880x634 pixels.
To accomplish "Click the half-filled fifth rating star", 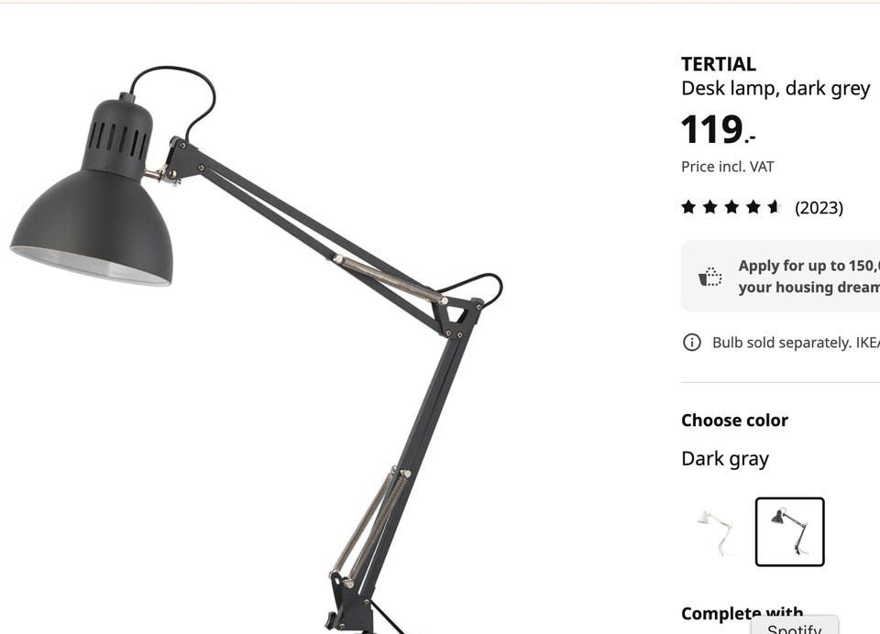I will 775,207.
